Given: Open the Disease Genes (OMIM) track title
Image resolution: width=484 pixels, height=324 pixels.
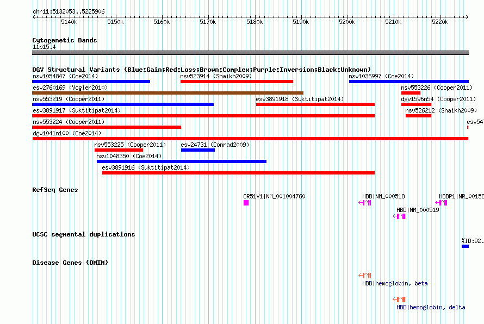Looking at the screenshot, I should click(70, 263).
